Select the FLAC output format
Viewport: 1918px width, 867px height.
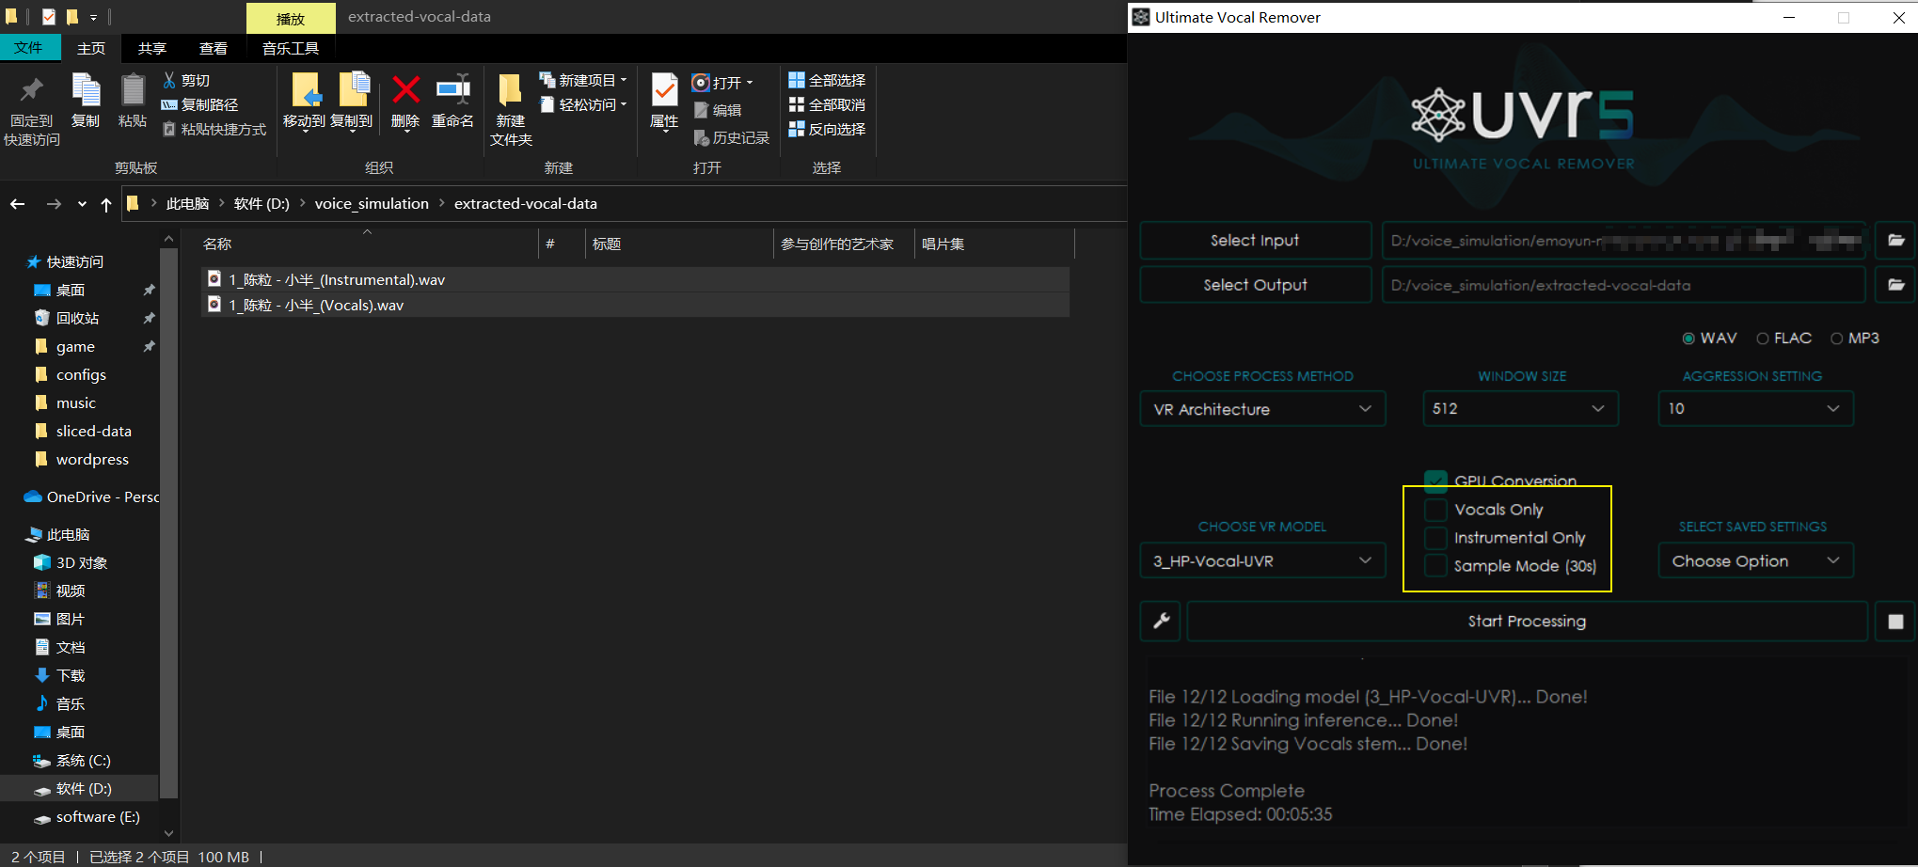tap(1763, 339)
